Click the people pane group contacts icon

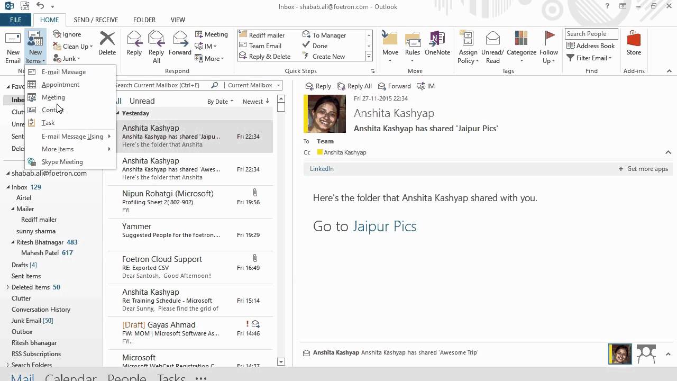point(646,354)
